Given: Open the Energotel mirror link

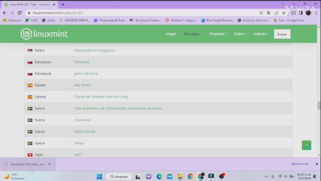Looking at the screenshot, I should click(82, 62).
